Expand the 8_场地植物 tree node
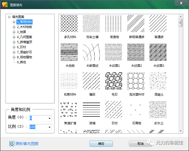This screenshot has width=189, height=151. pos(14,57)
